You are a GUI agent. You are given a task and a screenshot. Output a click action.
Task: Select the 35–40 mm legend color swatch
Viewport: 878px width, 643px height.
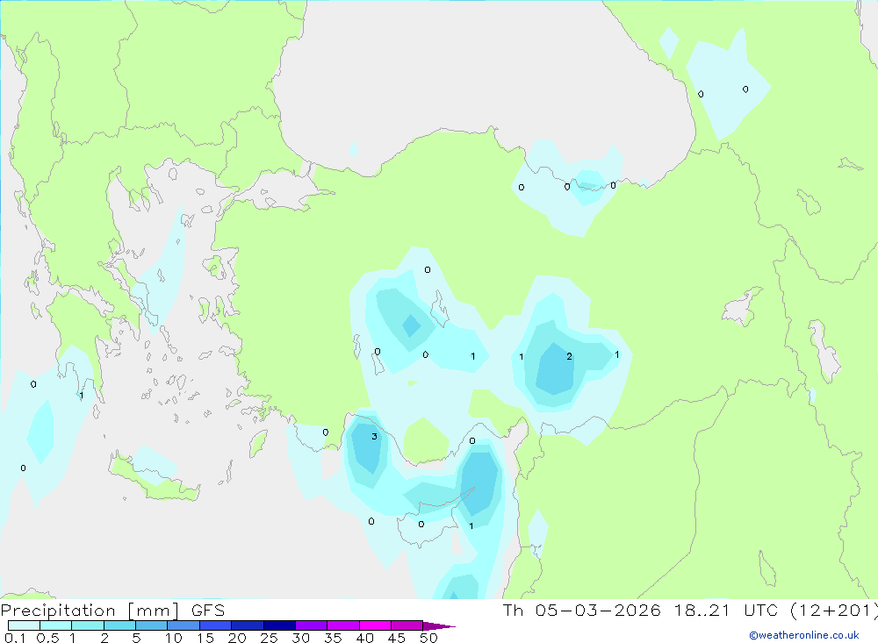(x=343, y=625)
